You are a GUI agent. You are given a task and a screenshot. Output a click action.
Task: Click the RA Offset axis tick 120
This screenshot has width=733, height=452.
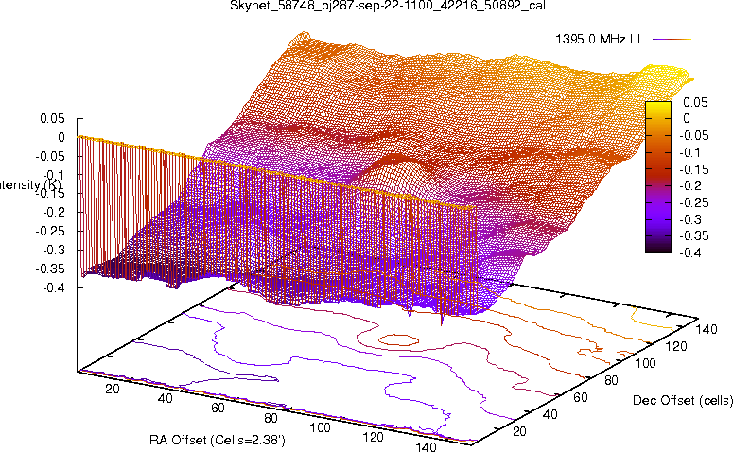click(x=373, y=437)
